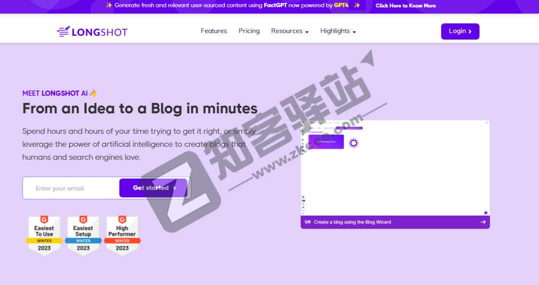Click the sparkle icon before Generate

[x=109, y=5]
